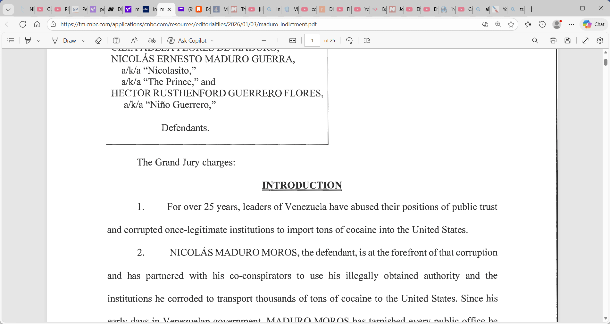Click the scrollbar down arrow
This screenshot has width=610, height=324.
tap(606, 319)
